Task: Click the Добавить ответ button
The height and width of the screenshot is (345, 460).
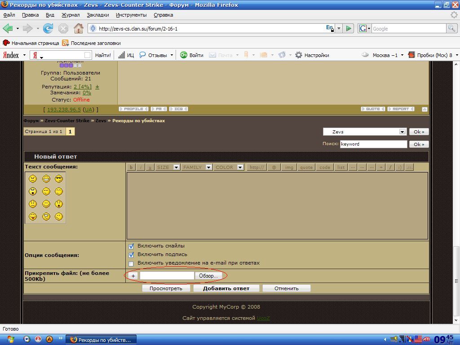Action: pos(226,288)
